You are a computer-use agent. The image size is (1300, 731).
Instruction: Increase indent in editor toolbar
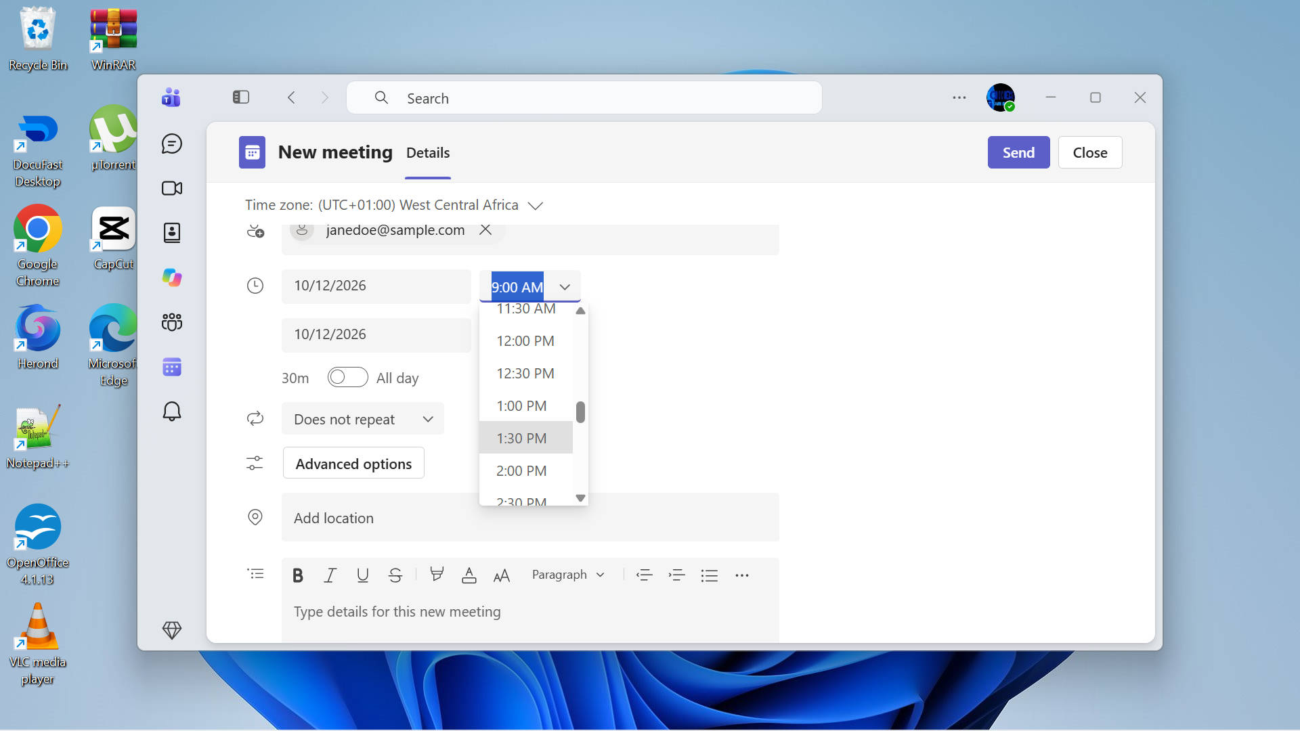tap(677, 575)
